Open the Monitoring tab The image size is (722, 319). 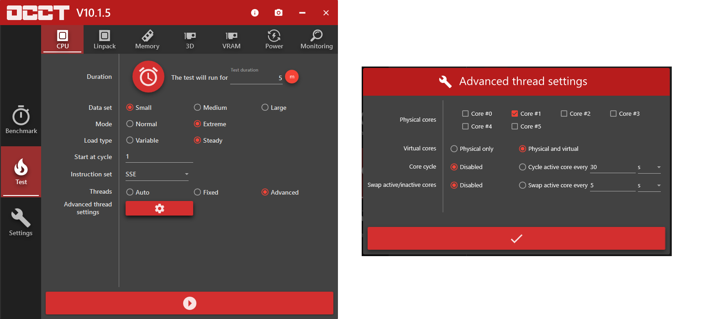click(316, 39)
